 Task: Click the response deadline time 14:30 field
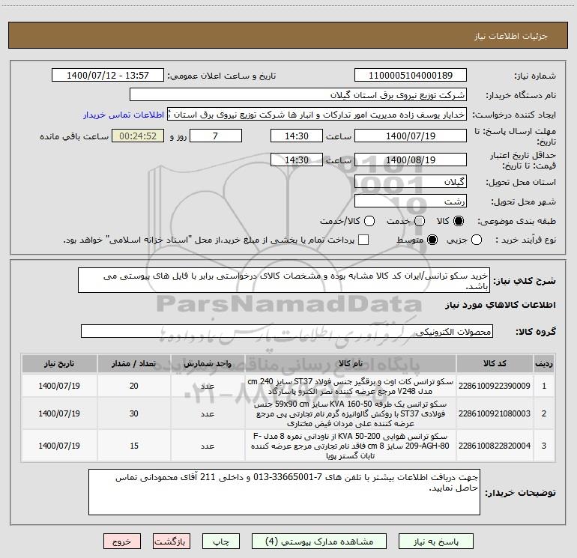(x=297, y=136)
